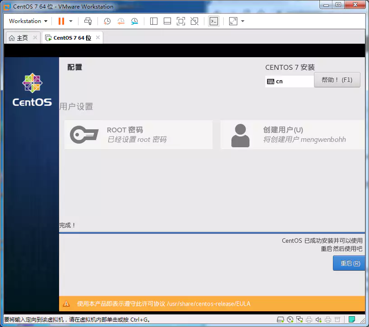Toggle the console view button
The height and width of the screenshot is (327, 369).
(213, 21)
